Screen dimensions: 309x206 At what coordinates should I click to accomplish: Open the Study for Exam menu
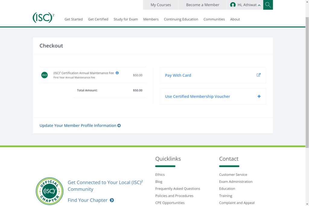pos(126,19)
